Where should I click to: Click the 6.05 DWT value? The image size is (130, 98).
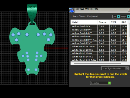pos(113,43)
